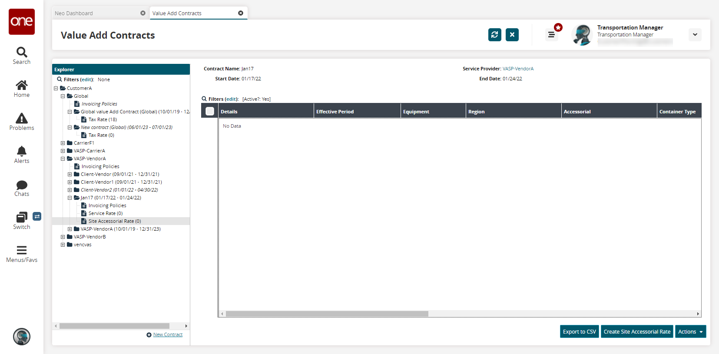Image resolution: width=719 pixels, height=354 pixels.
Task: Open the Search sidebar icon
Action: point(22,52)
